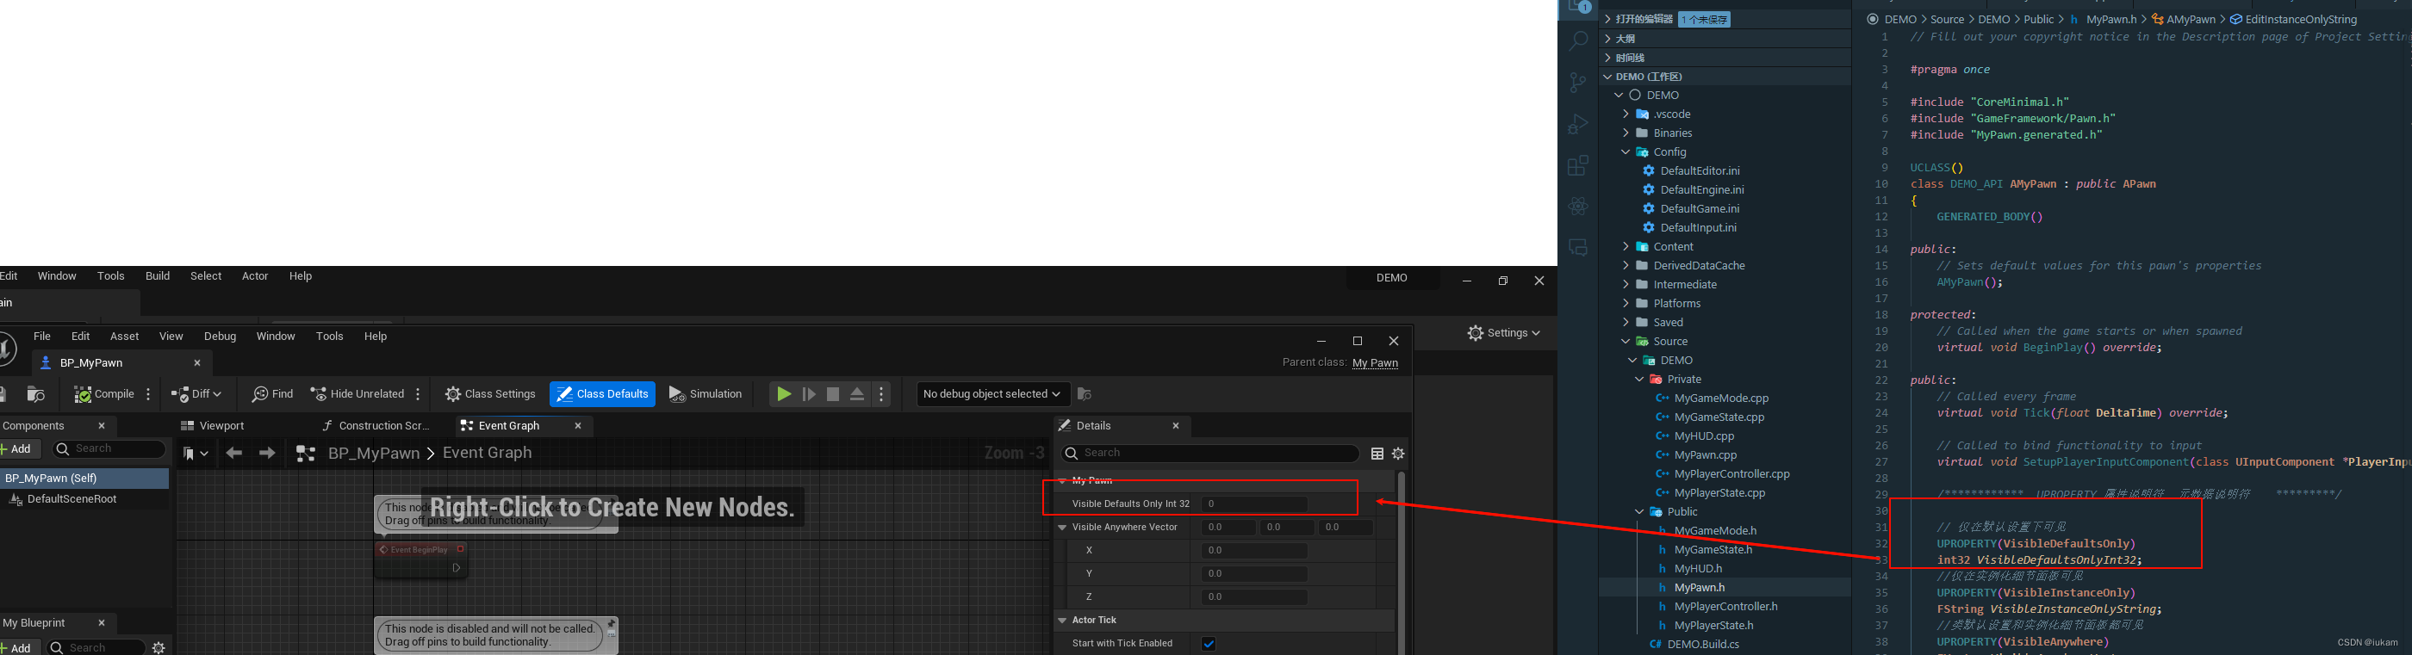
Task: Click the Compile button in Blueprint toolbar
Action: [x=104, y=394]
